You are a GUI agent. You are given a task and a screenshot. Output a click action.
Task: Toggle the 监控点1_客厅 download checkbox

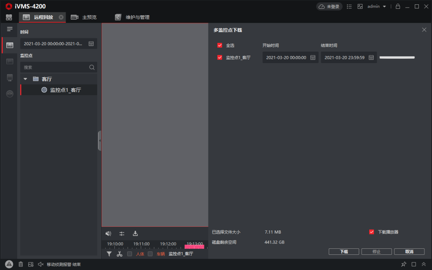tap(220, 58)
